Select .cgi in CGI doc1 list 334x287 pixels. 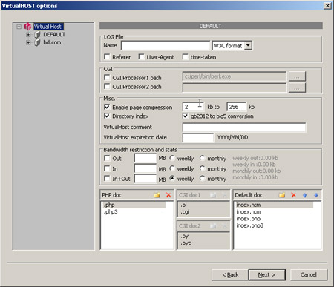pos(185,212)
